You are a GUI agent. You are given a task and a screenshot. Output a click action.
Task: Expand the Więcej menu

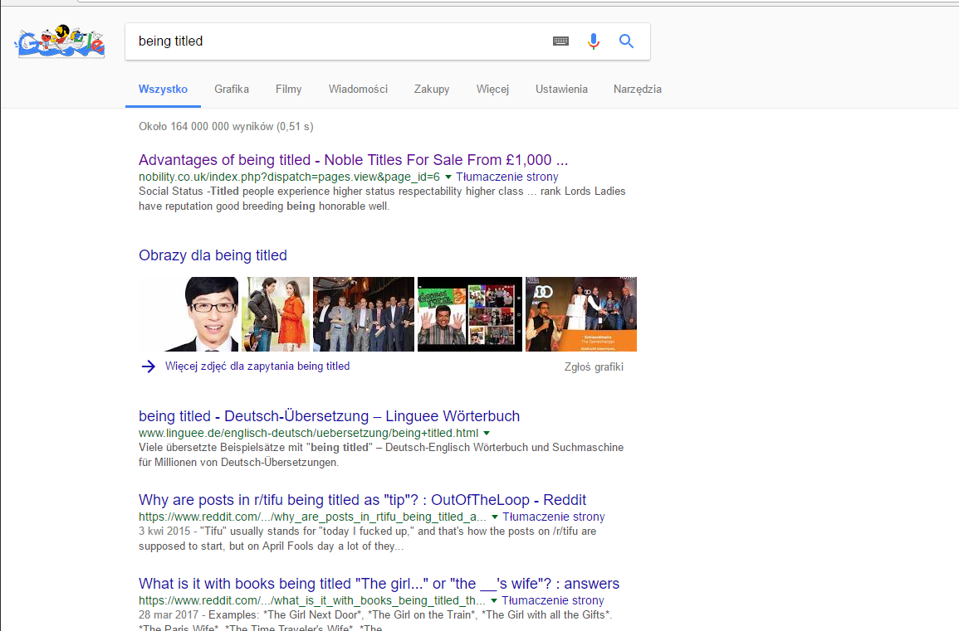point(493,90)
